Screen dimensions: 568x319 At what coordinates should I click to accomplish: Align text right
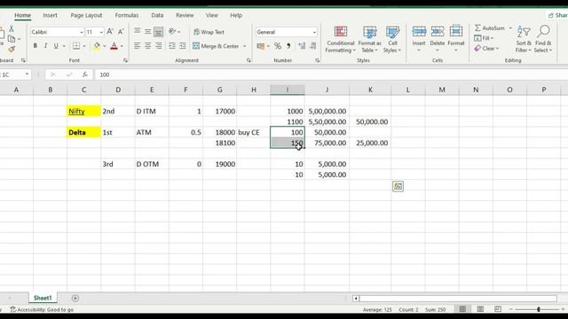pyautogui.click(x=158, y=45)
